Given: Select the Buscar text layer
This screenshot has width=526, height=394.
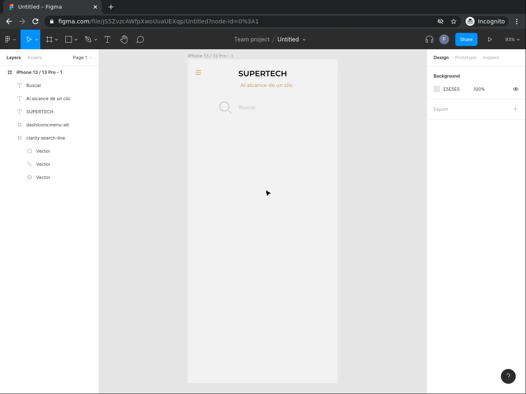Looking at the screenshot, I should pos(49,85).
